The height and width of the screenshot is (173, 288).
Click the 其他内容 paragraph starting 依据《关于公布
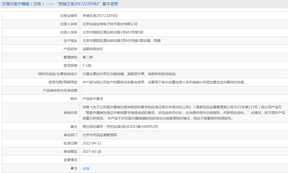point(184,113)
